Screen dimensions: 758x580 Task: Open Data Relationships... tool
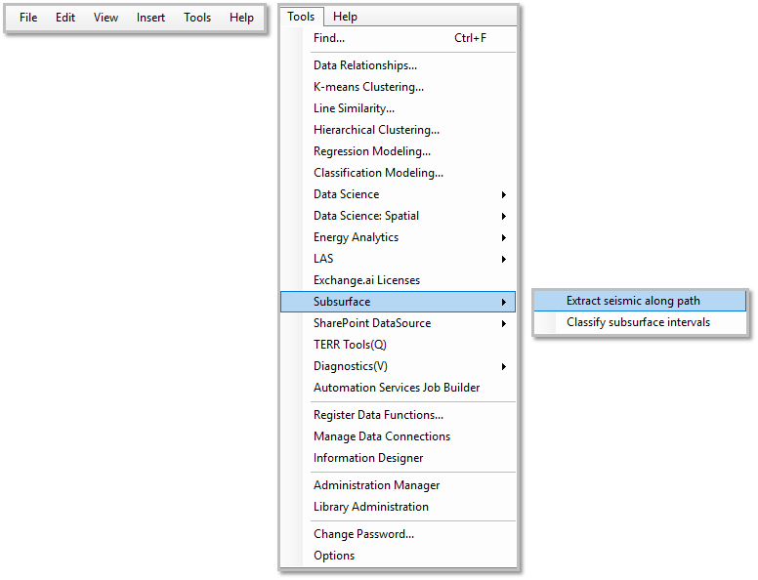pos(399,65)
